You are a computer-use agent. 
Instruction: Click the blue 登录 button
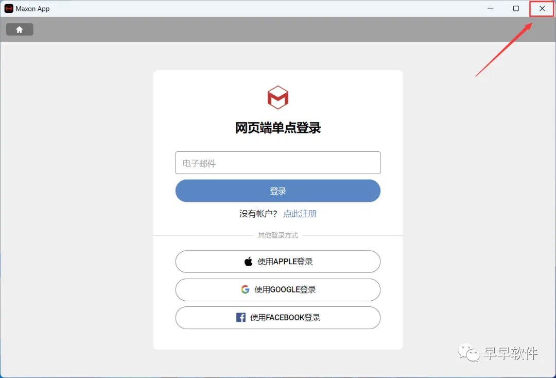click(277, 191)
